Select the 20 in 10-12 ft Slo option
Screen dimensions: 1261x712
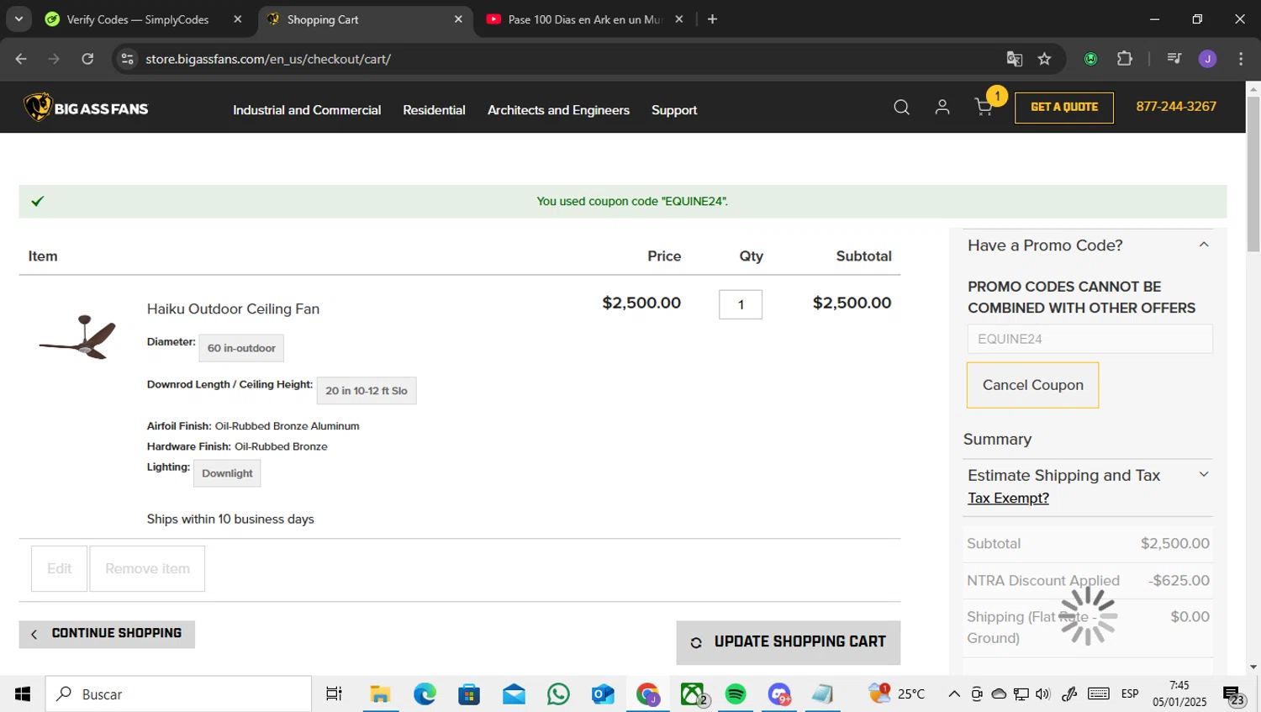point(367,391)
